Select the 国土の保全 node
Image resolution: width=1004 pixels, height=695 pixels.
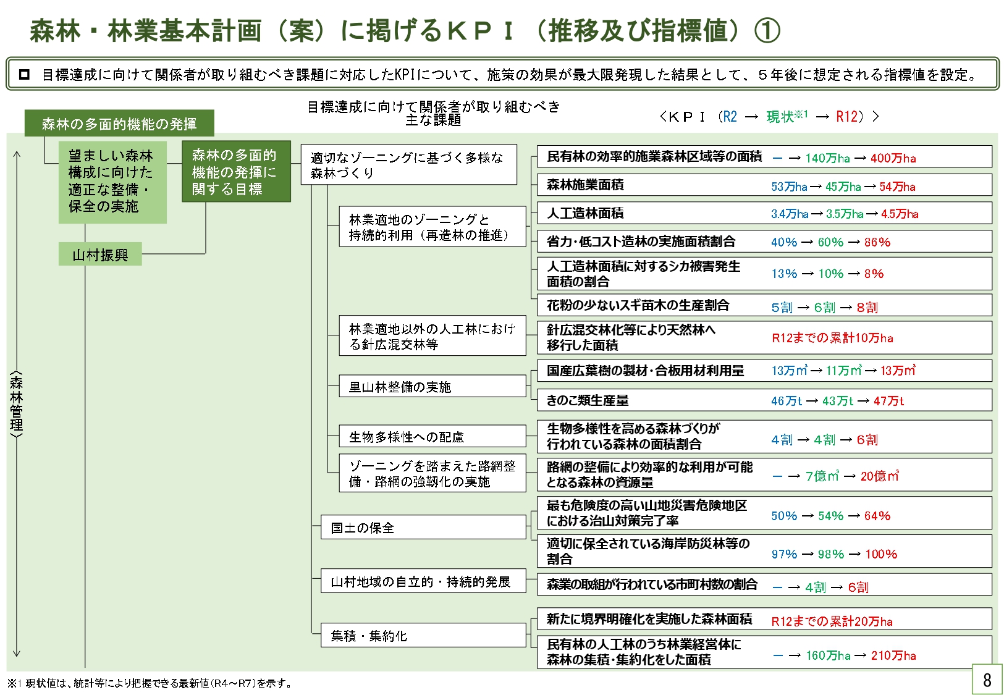pos(423,528)
